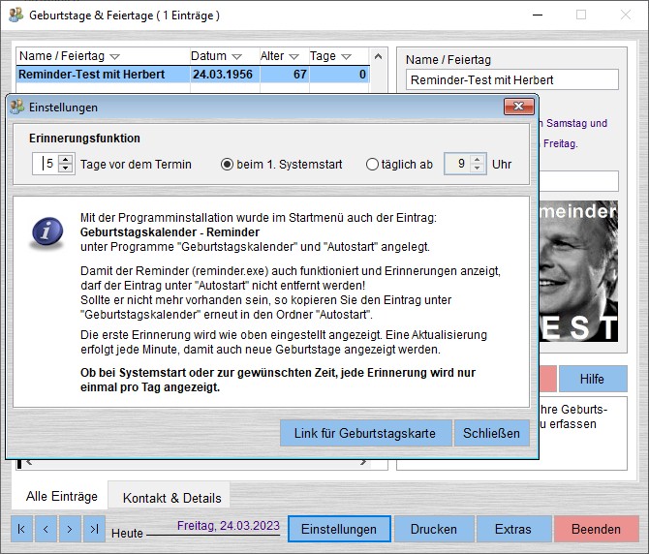Viewport: 649px width, 554px height.
Task: Click the 'Geburtstagskalender - Reminder' bold text
Action: [170, 232]
